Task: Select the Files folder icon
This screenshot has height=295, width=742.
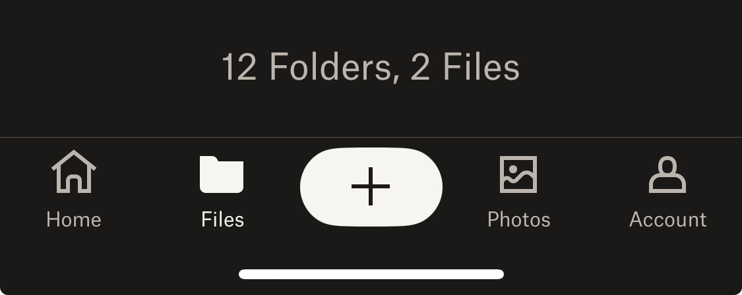Action: (222, 174)
